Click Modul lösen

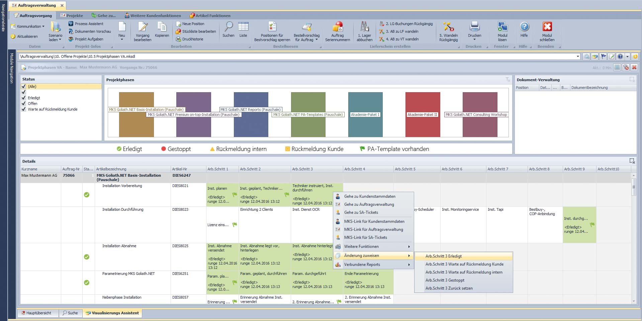502,31
